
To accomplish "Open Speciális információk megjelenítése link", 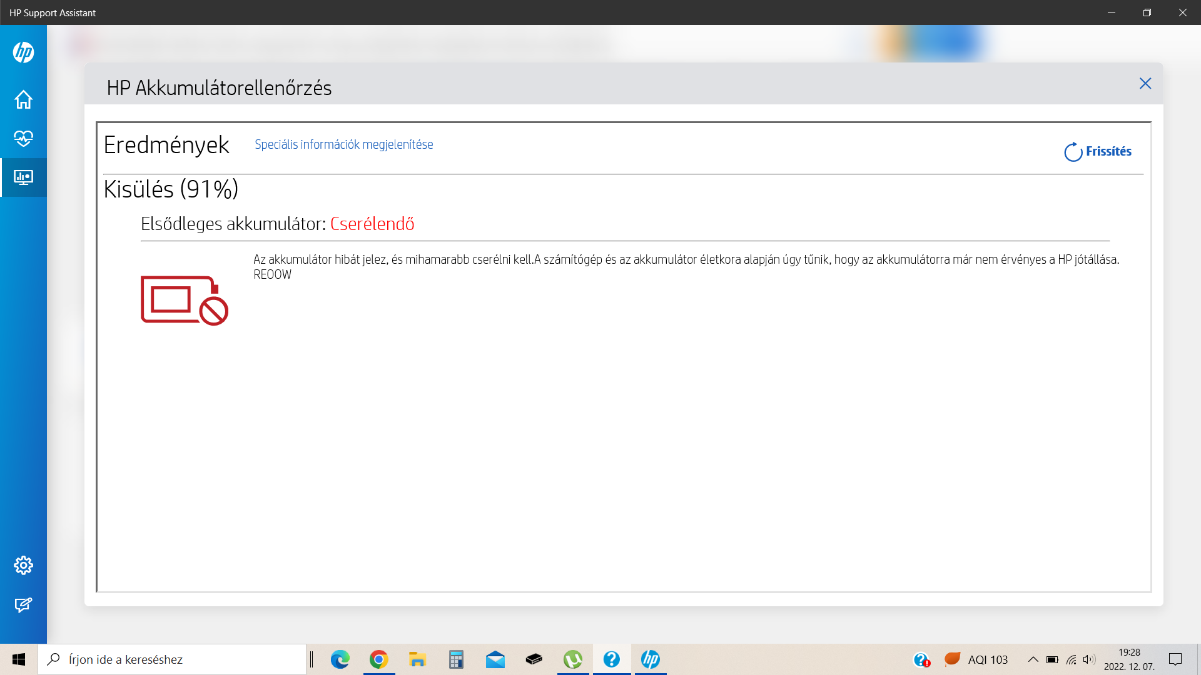I will pos(343,144).
